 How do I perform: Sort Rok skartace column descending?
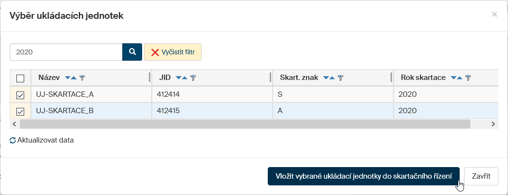453,78
